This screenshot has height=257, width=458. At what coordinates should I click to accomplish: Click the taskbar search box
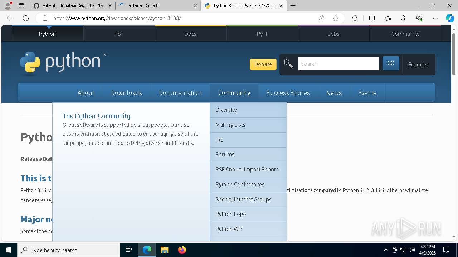pos(69,250)
